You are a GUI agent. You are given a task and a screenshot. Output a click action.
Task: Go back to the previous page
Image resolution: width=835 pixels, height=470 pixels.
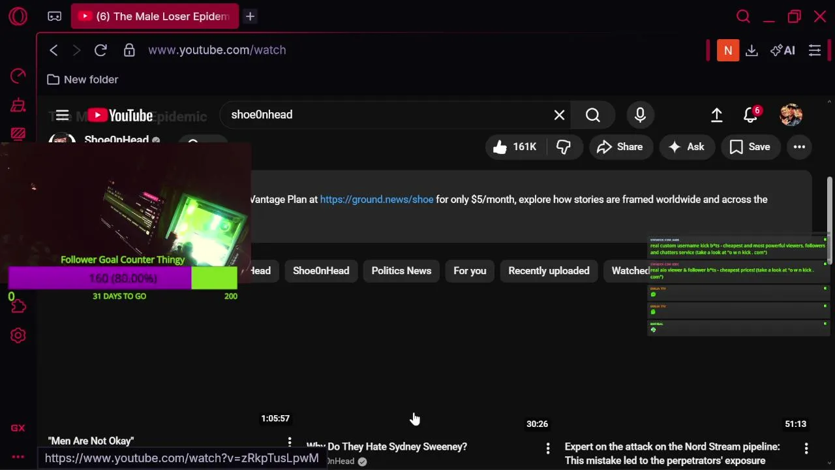(x=54, y=50)
